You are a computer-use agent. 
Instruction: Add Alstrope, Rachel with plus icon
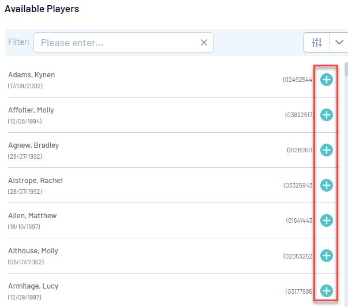click(327, 185)
